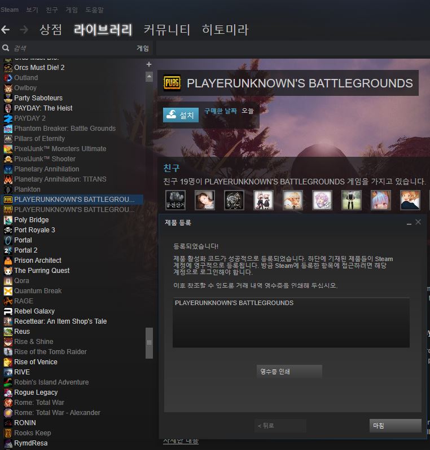Screen dimensions: 430x450
Task: Click Prison Architect game icon
Action: (x=8, y=261)
